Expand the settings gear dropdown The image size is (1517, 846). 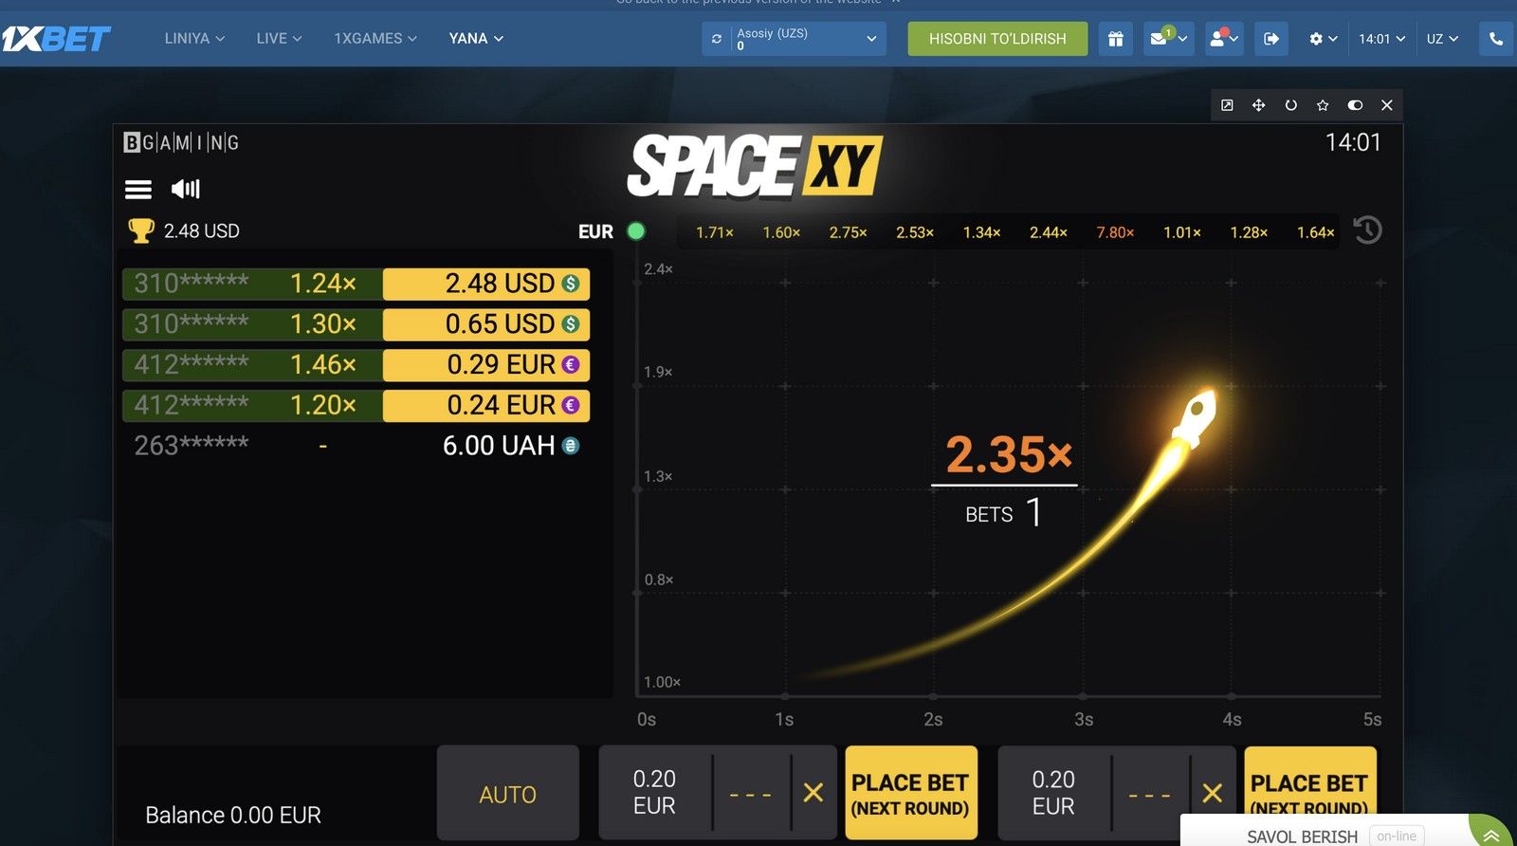[x=1323, y=39]
